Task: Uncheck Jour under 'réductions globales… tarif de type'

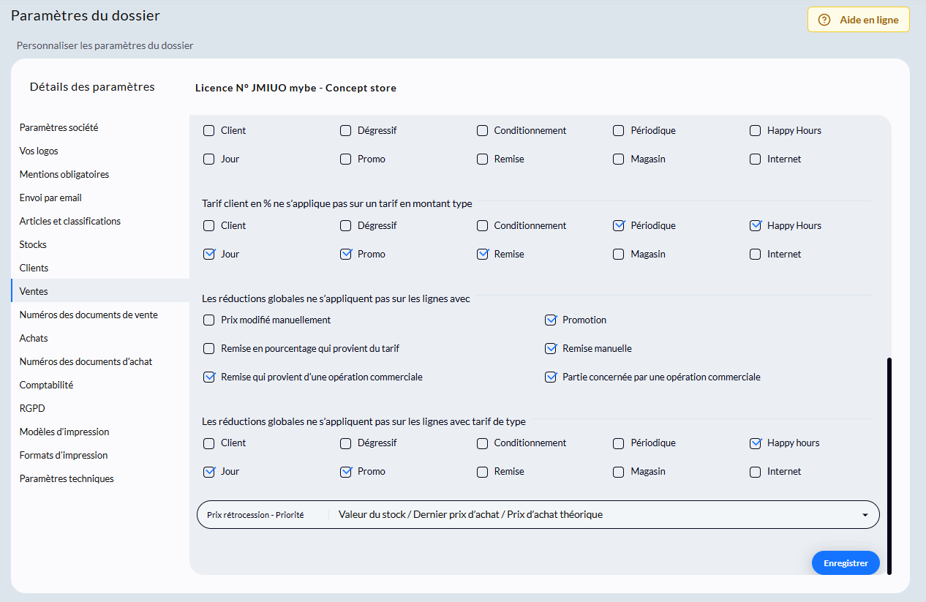Action: [209, 471]
